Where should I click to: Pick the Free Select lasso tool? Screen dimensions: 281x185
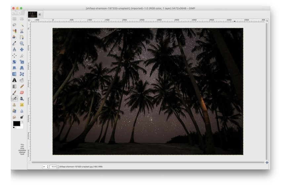pos(14,25)
